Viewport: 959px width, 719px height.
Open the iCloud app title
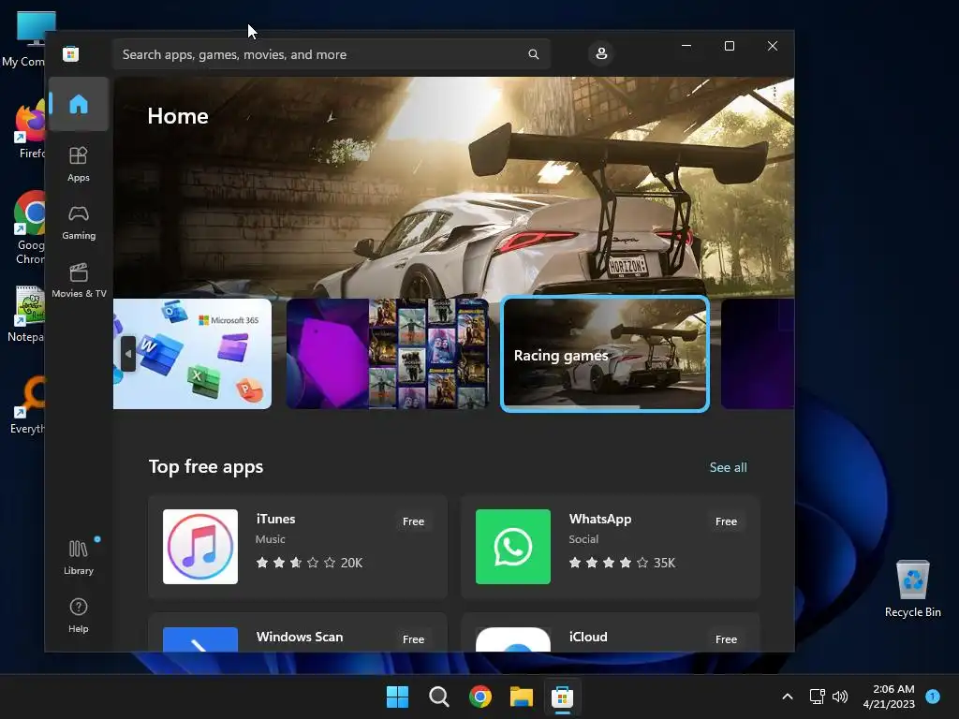point(588,637)
